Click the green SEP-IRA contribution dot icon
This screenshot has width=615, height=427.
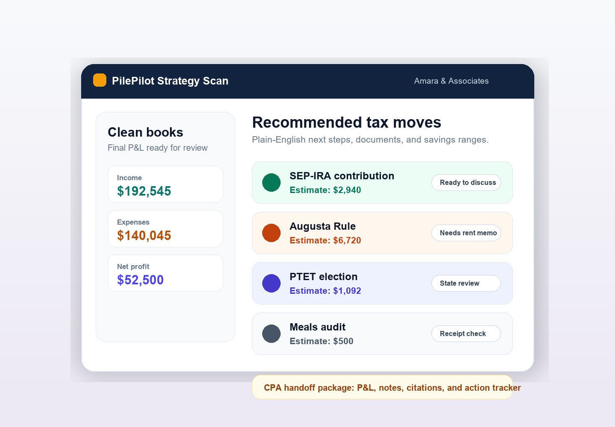coord(271,182)
